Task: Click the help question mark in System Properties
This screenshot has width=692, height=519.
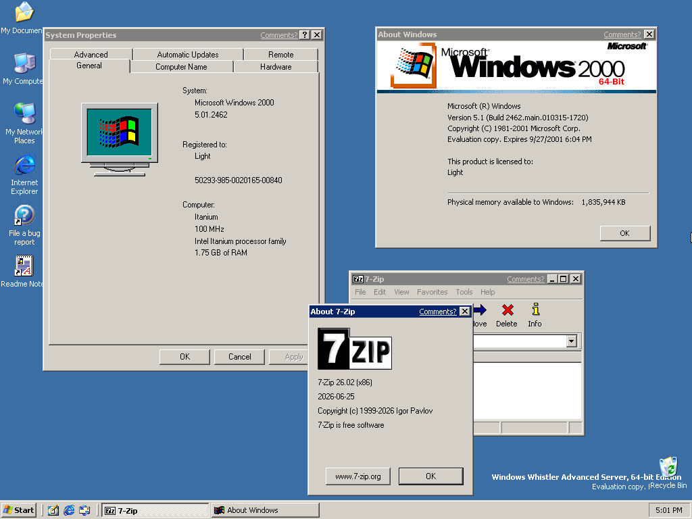Action: tap(305, 35)
